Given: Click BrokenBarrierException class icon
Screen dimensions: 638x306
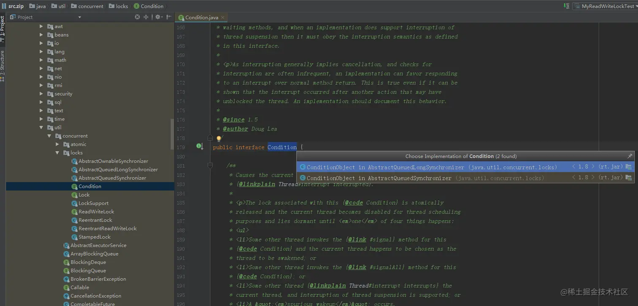Looking at the screenshot, I should 66,279.
